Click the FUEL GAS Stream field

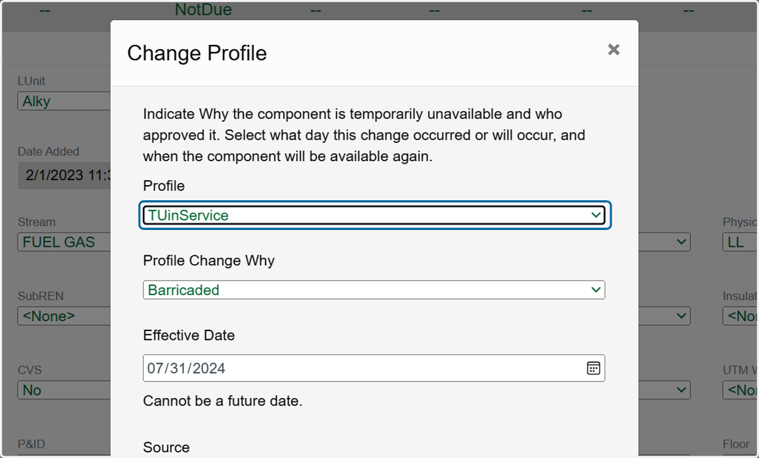pyautogui.click(x=64, y=242)
